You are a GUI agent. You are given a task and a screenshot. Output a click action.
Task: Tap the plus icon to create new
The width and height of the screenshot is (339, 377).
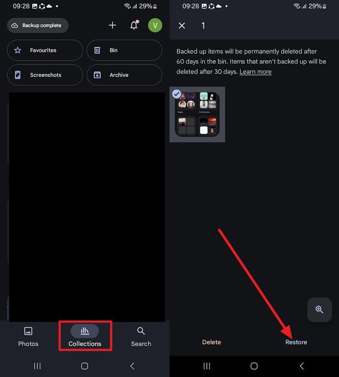pyautogui.click(x=112, y=25)
